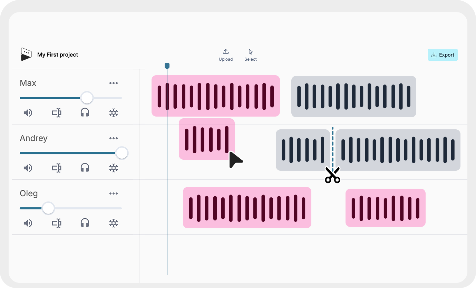The width and height of the screenshot is (476, 288).
Task: Click the playhead marker above the timeline
Action: [x=167, y=66]
